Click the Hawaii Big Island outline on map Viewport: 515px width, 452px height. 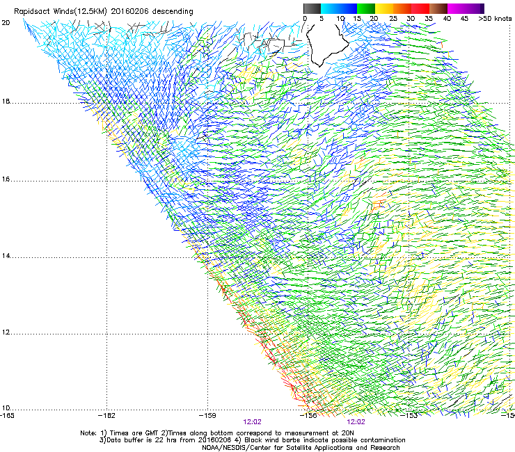click(x=326, y=45)
